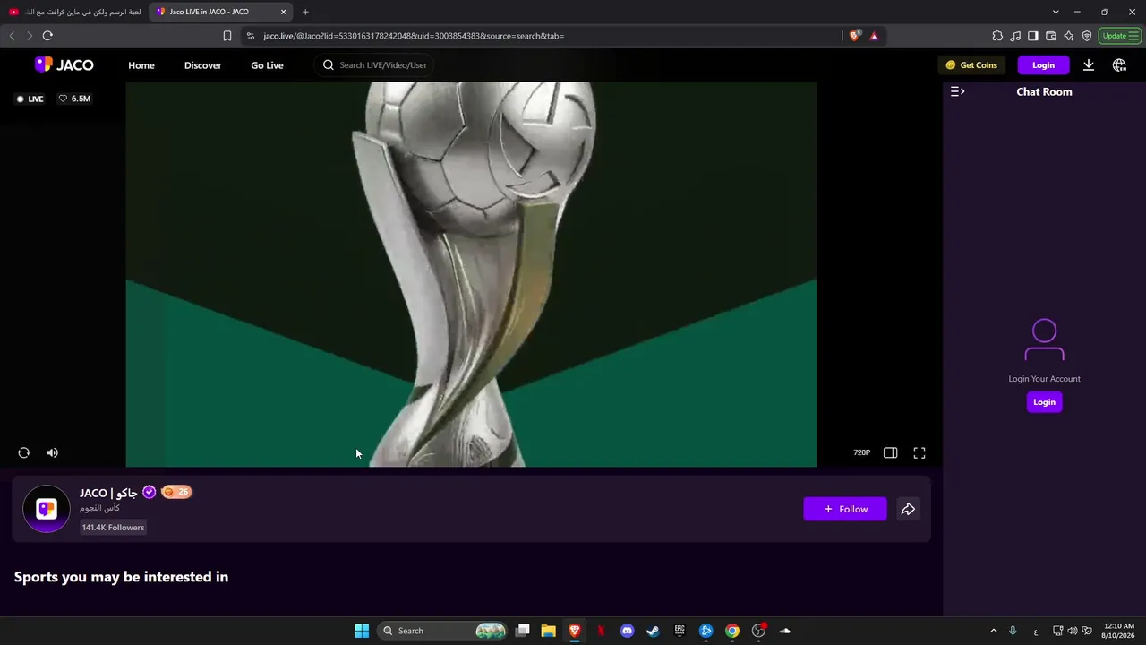Open a new browser tab
Image resolution: width=1146 pixels, height=645 pixels.
pos(305,12)
